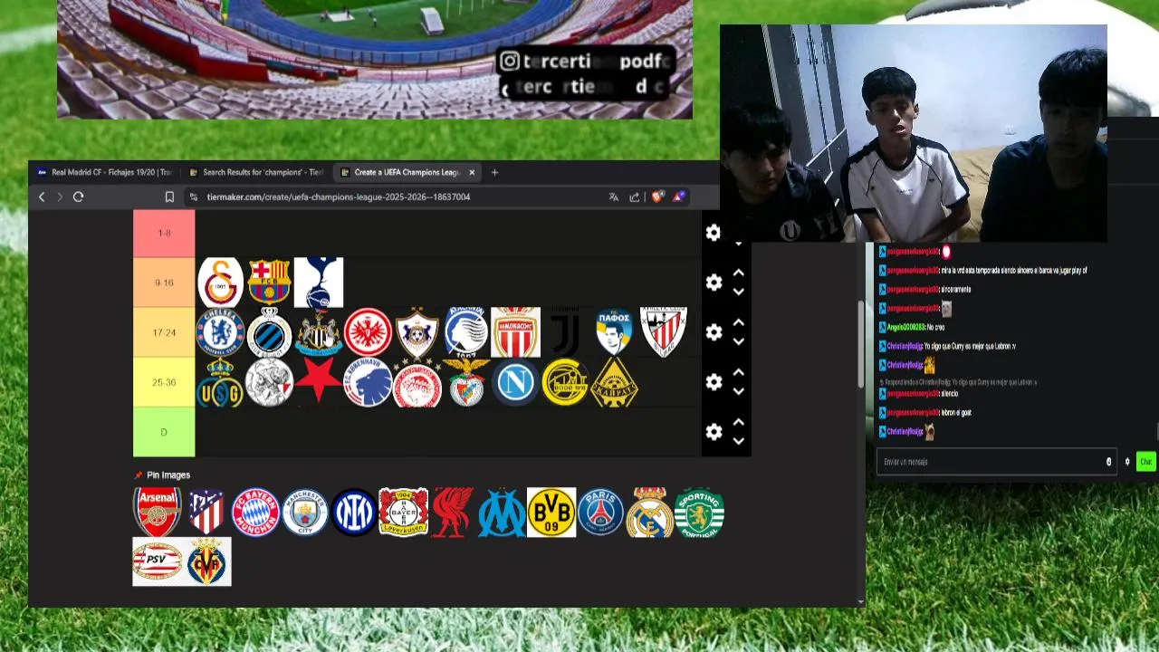Click the red 1-8 tier label
Viewport: 1159px width, 652px height.
pyautogui.click(x=164, y=233)
